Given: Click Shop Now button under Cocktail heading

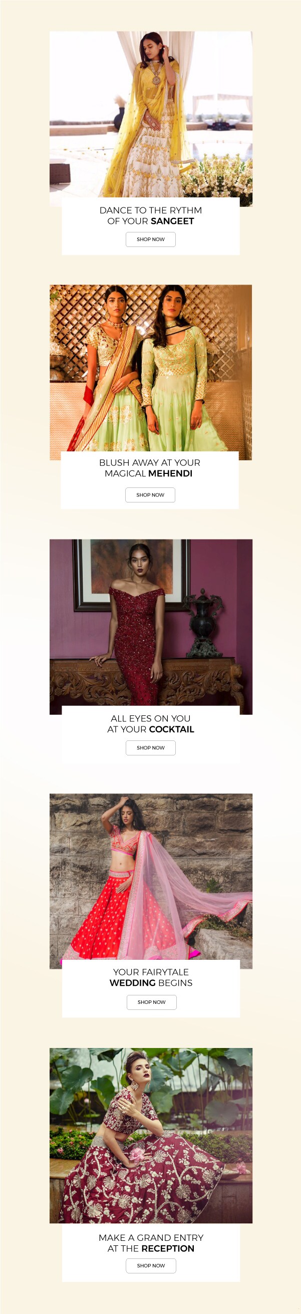Looking at the screenshot, I should tap(150, 748).
